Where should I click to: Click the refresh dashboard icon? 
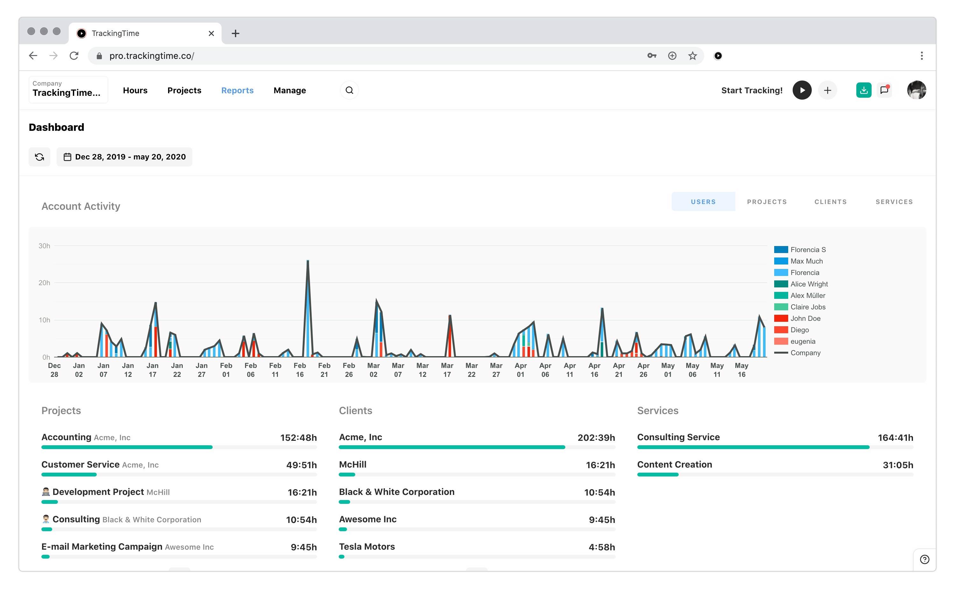coord(39,157)
